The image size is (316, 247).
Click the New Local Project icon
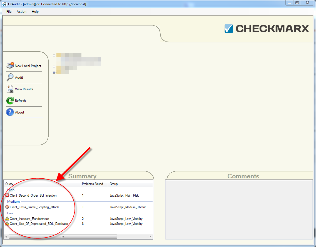tap(10, 65)
